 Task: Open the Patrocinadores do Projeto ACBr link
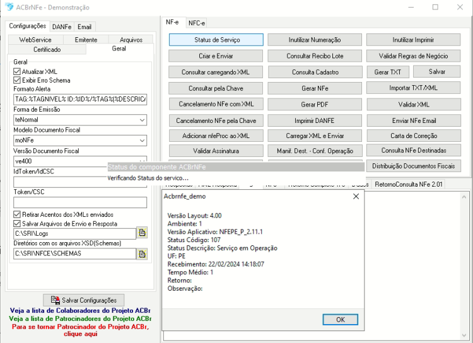coord(80,318)
